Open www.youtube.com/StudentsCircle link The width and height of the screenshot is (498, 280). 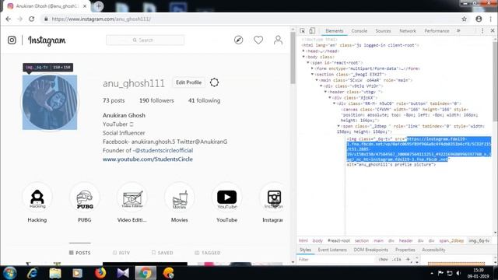148,159
